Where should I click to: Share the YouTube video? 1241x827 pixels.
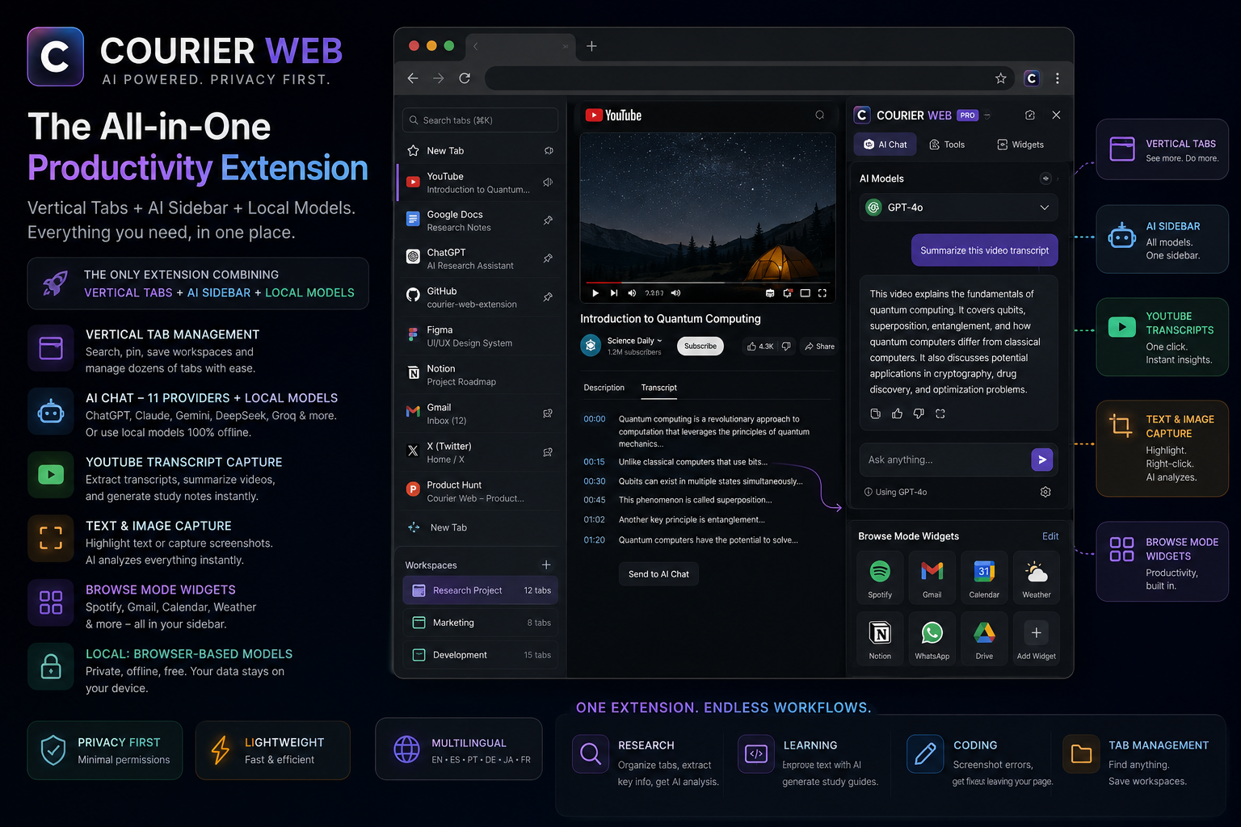tap(819, 346)
